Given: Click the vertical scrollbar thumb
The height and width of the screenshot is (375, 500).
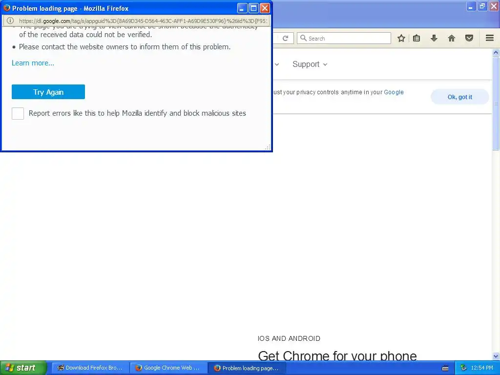Looking at the screenshot, I should (496, 104).
